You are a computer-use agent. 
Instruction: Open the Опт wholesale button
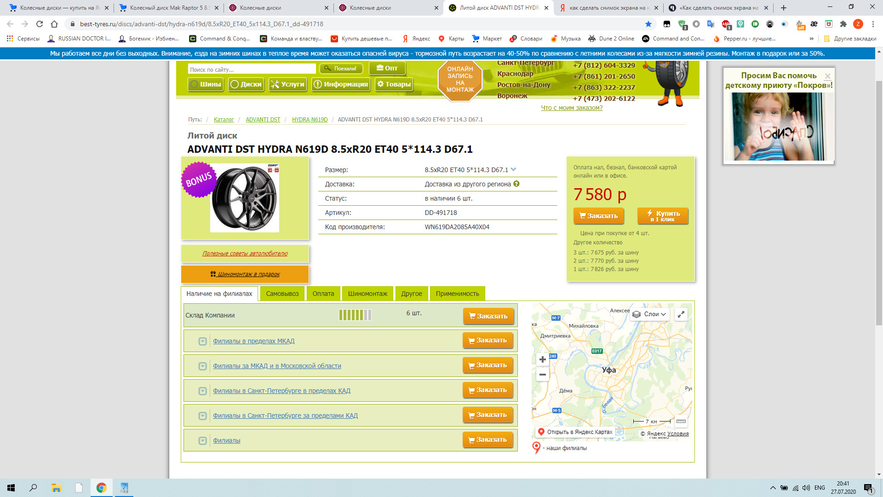(387, 68)
